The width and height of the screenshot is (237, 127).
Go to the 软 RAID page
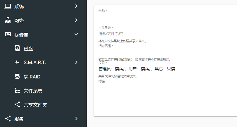pyautogui.click(x=32, y=77)
